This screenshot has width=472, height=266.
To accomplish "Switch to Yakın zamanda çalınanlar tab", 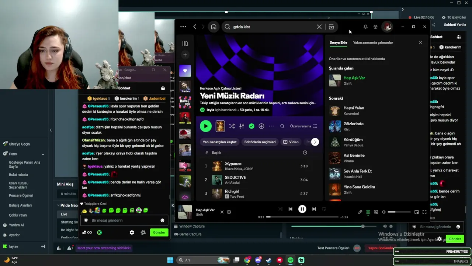I will click(373, 42).
